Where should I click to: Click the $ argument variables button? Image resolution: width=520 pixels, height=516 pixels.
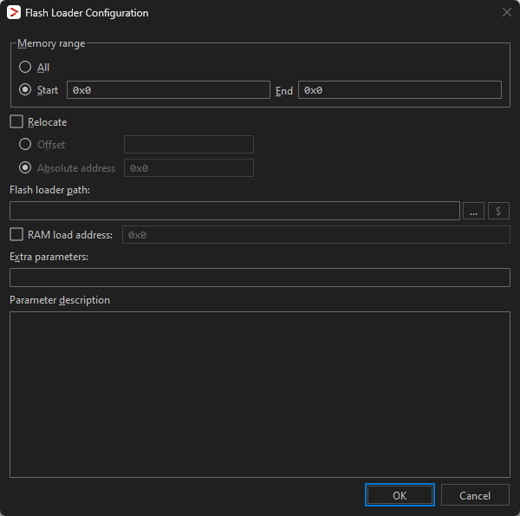click(498, 211)
